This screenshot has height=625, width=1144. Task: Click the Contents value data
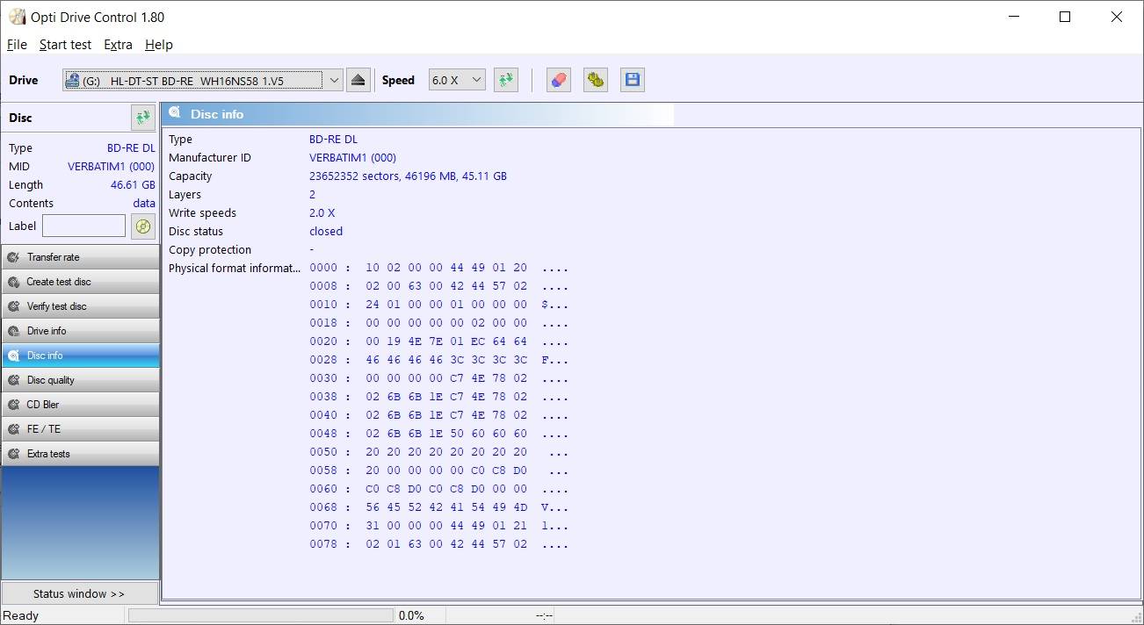[144, 204]
